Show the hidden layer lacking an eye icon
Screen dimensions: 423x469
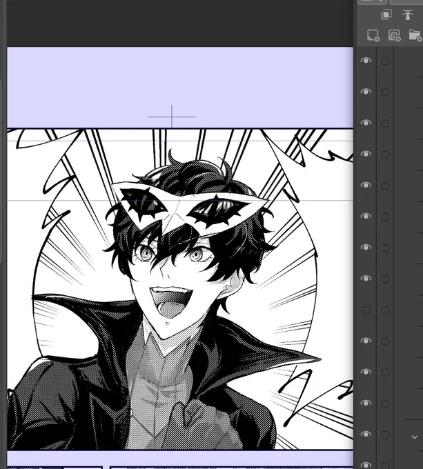point(366,310)
